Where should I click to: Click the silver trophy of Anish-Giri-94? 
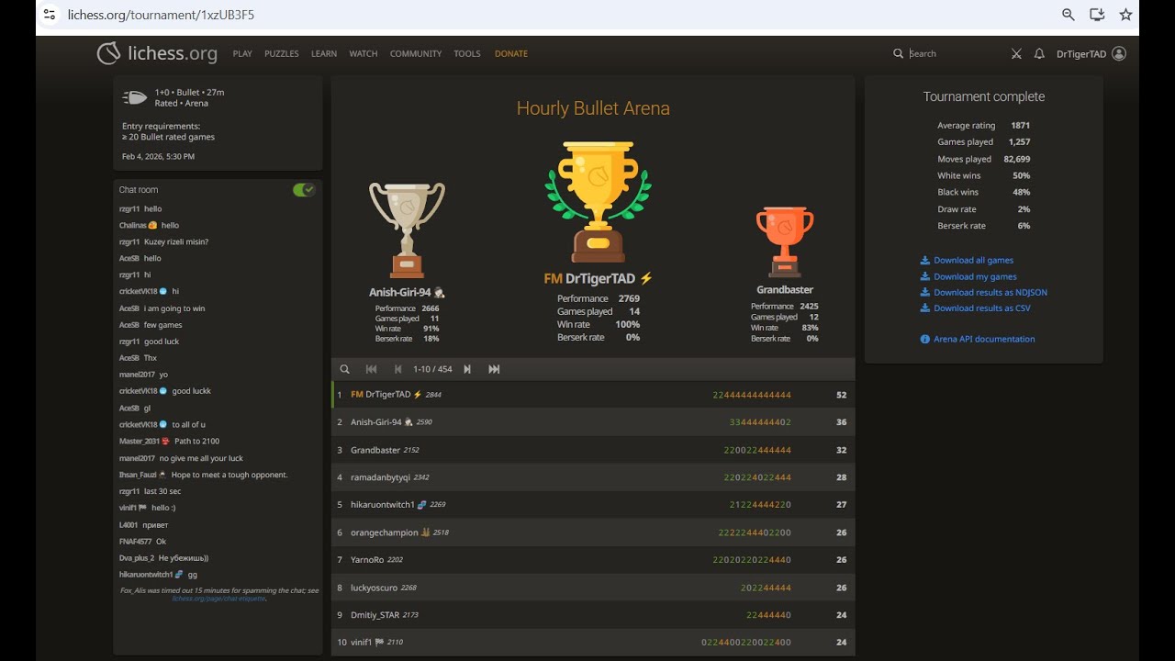click(407, 230)
